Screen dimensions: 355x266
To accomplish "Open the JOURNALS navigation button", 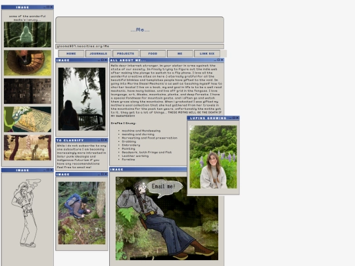I will pyautogui.click(x=98, y=54).
